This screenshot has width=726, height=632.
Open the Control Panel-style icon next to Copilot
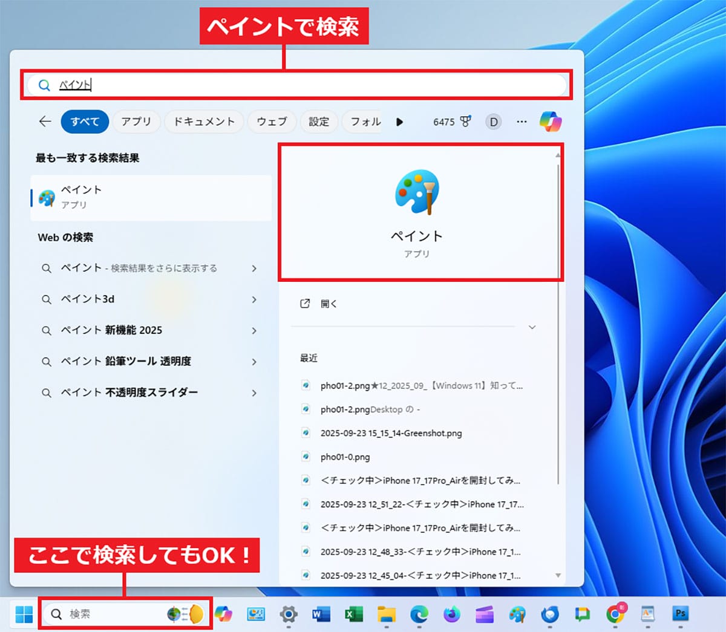click(256, 614)
